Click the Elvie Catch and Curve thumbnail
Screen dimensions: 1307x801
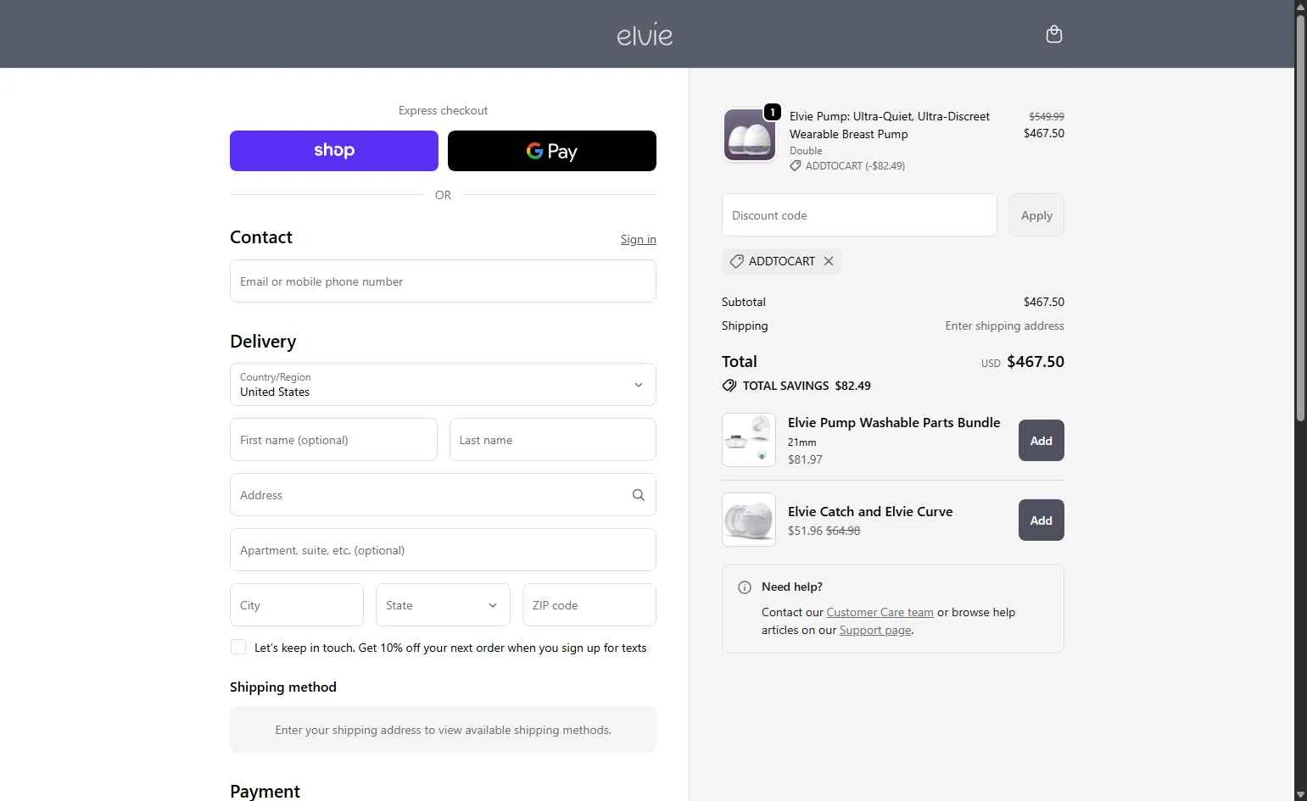tap(749, 520)
